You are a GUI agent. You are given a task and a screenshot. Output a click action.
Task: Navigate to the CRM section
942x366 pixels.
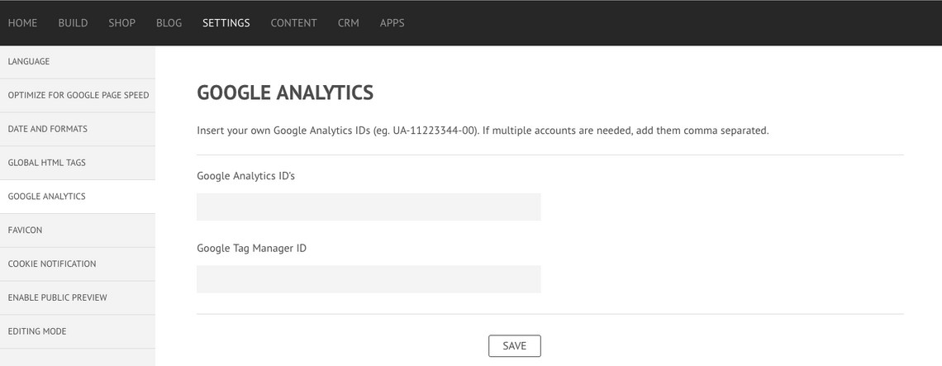point(349,23)
